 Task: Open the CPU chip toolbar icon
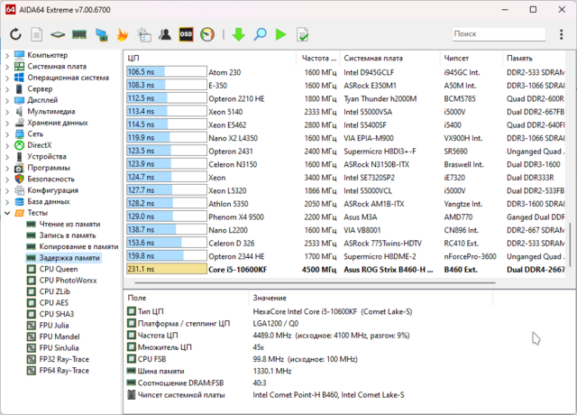click(58, 35)
